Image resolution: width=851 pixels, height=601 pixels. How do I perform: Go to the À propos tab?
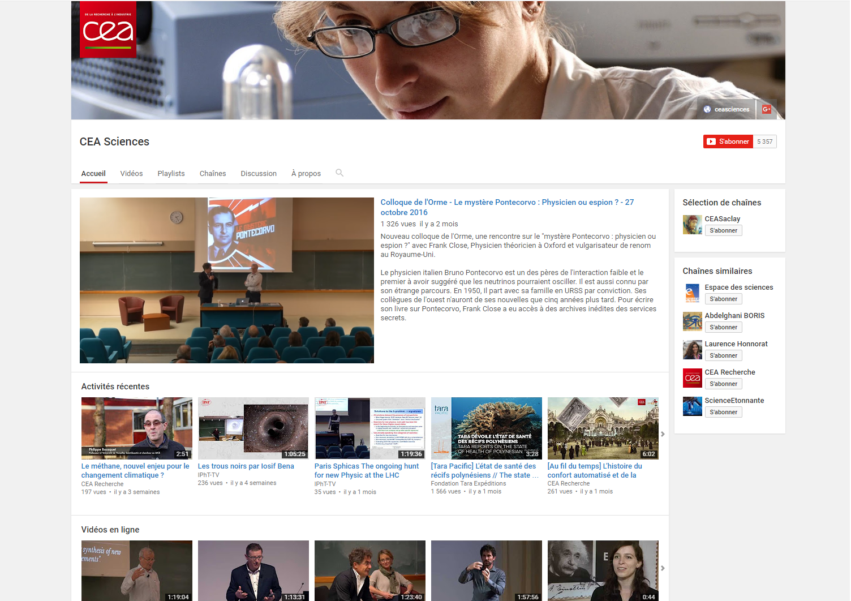coord(306,174)
